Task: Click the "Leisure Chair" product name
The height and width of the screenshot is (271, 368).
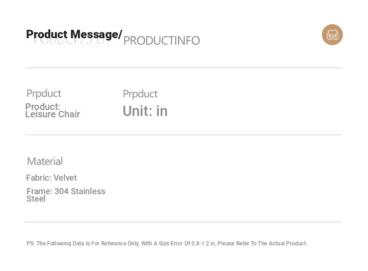Action: (x=53, y=115)
